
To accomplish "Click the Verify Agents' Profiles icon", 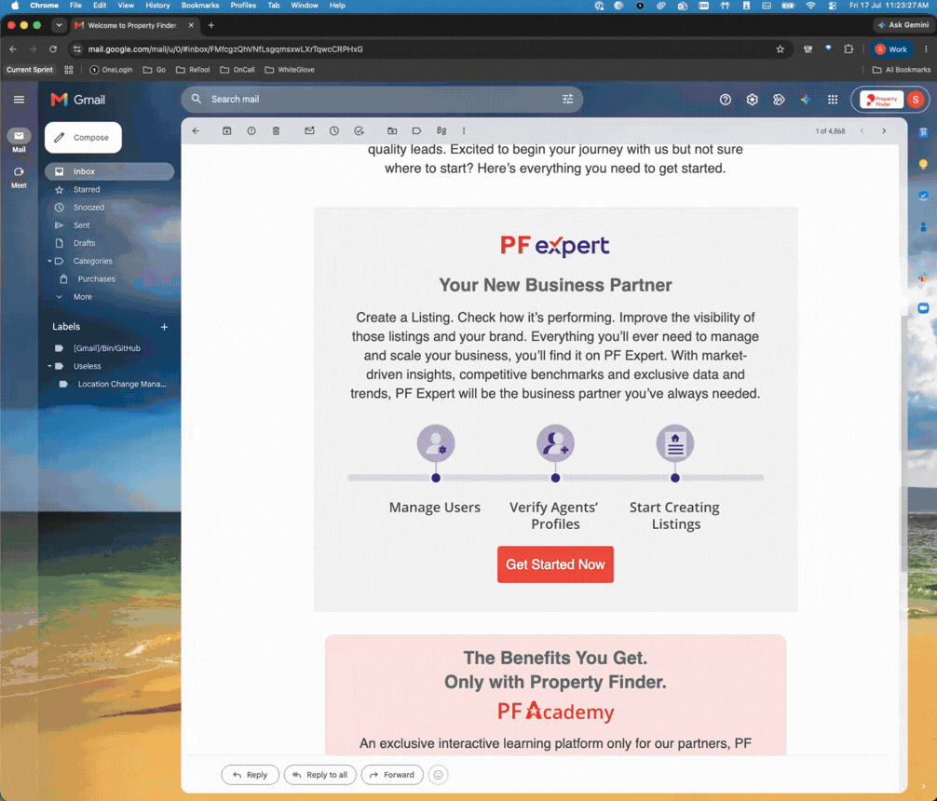I will click(555, 443).
